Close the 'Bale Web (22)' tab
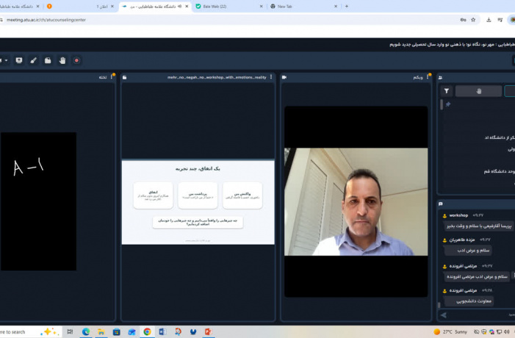The height and width of the screenshot is (338, 515). coord(261,6)
